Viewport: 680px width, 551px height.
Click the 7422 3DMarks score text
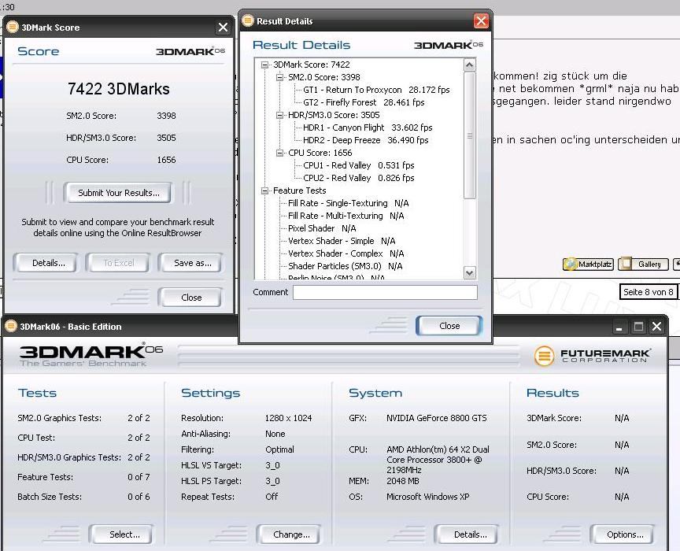[118, 89]
